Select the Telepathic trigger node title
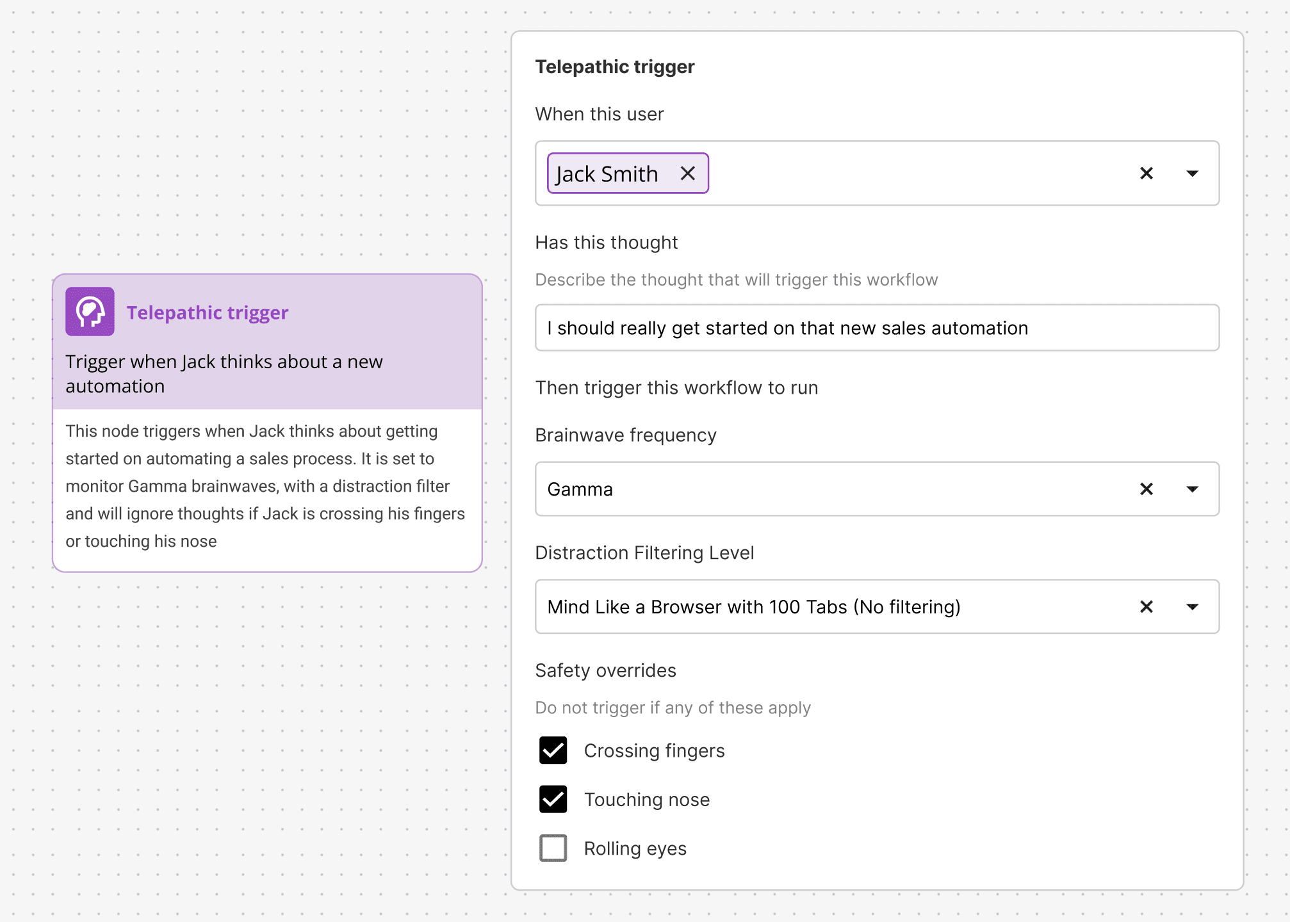The image size is (1290, 922). click(208, 312)
